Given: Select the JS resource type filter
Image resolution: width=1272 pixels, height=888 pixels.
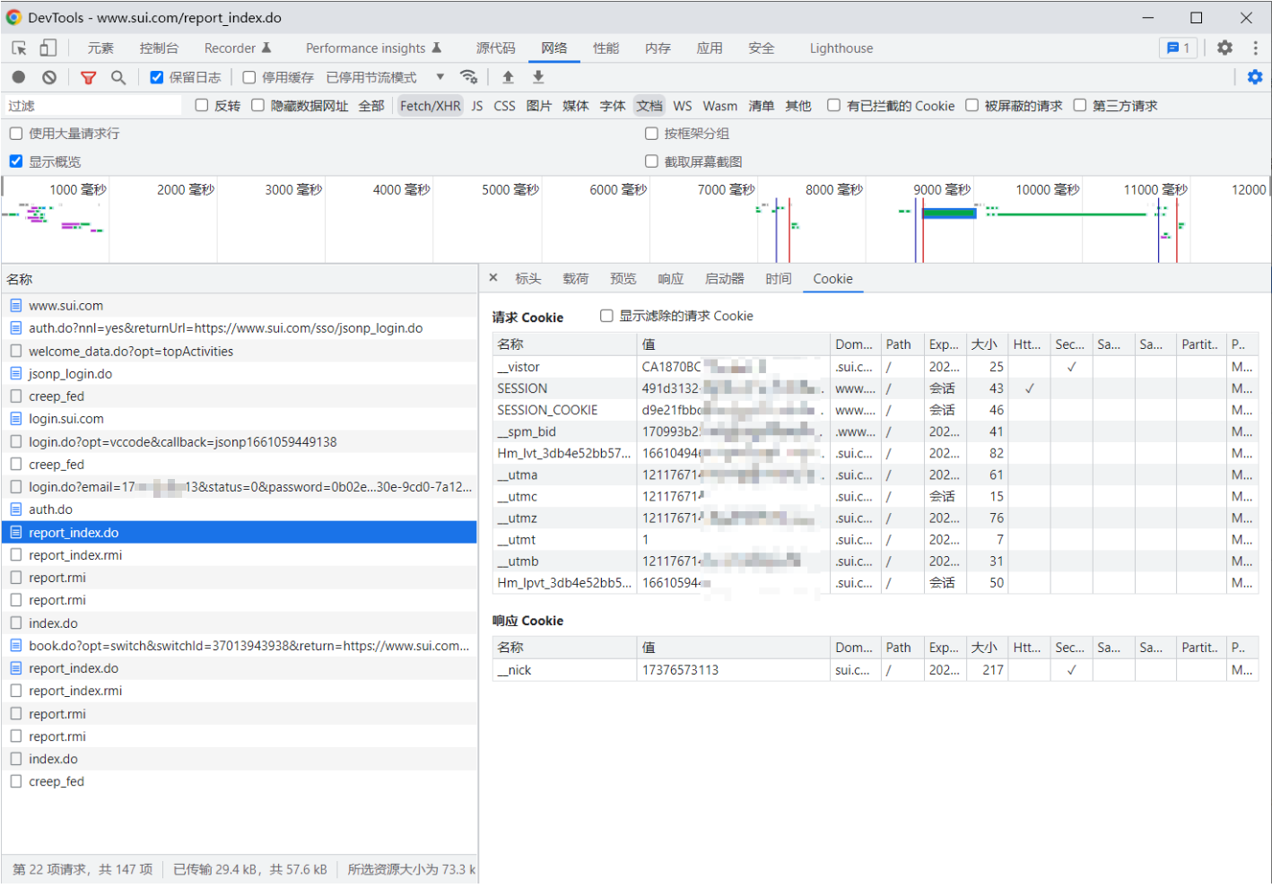Looking at the screenshot, I should point(477,106).
